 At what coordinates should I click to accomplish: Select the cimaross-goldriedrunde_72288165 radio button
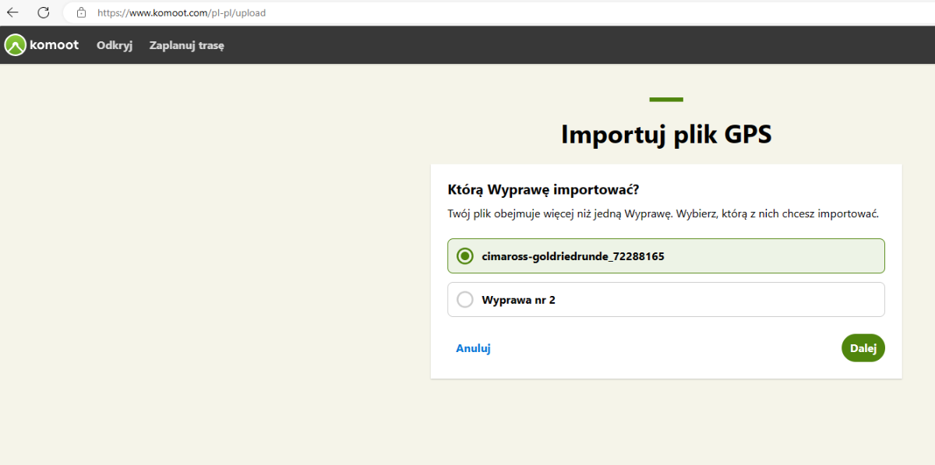pos(465,255)
